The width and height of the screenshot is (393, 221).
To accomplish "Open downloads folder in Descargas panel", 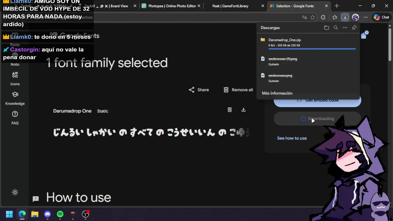I will tap(326, 28).
